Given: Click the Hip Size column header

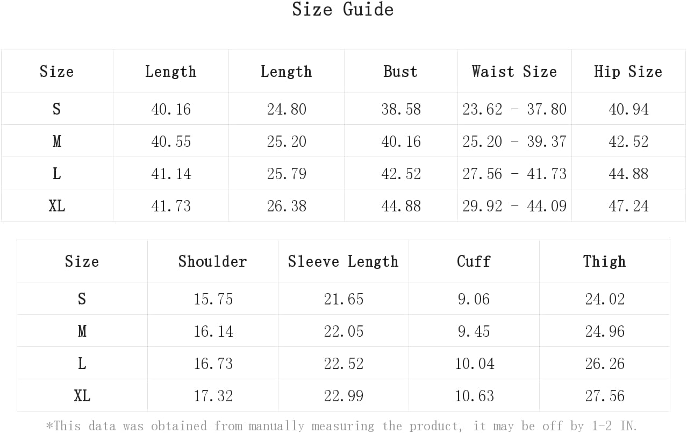Looking at the screenshot, I should pyautogui.click(x=628, y=71).
